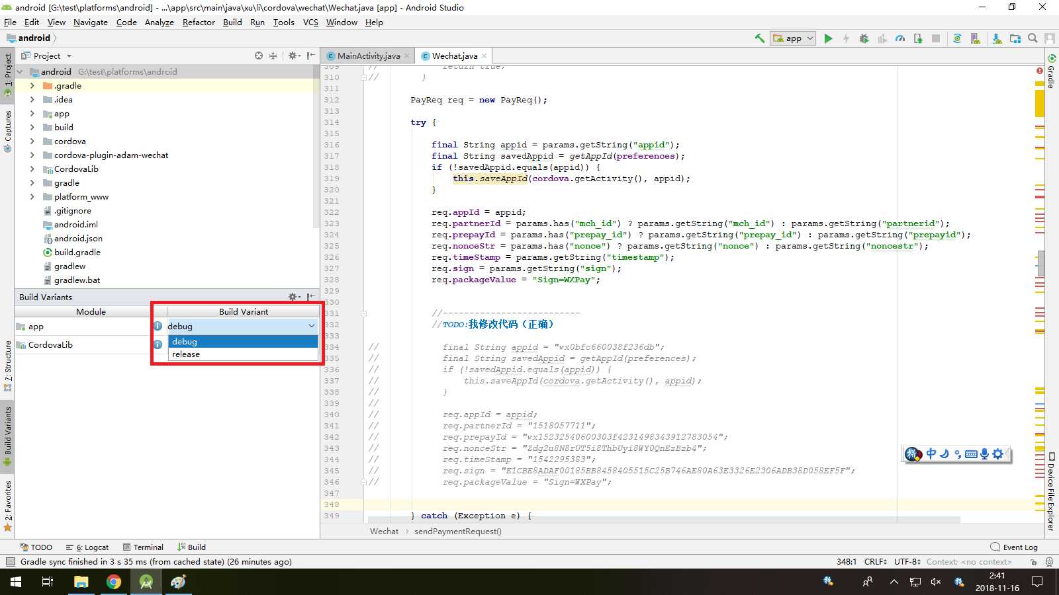Open the Project view type dropdown
1059x595 pixels.
click(x=46, y=56)
